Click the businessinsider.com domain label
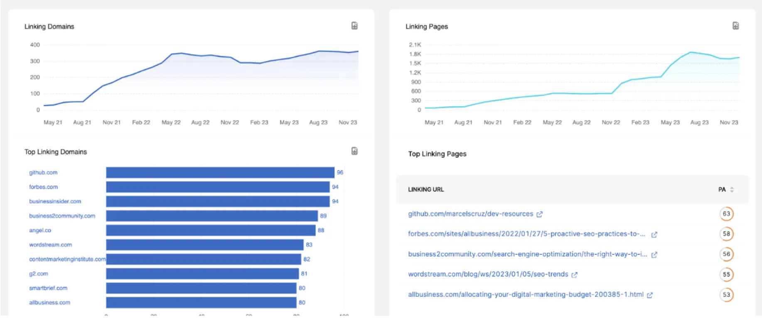 click(x=55, y=201)
